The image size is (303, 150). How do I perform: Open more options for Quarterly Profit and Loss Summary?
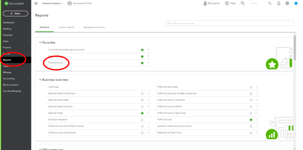click(x=257, y=126)
